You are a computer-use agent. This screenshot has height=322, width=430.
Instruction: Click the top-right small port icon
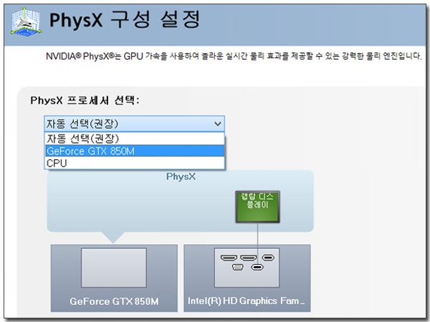[x=268, y=257]
